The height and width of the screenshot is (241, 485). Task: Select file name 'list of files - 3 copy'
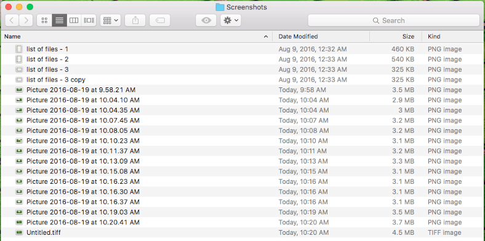[x=55, y=80]
